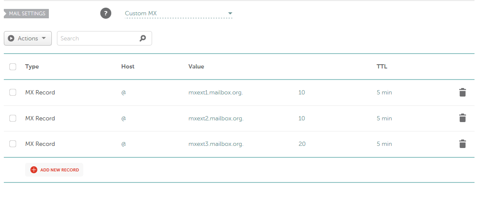The image size is (500, 205).
Task: Check the mxext2.mailbox.org record checkbox
Action: [13, 118]
